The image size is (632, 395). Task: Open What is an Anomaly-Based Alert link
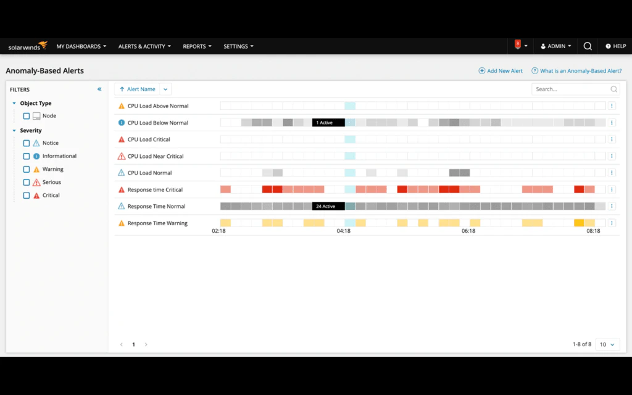pos(576,70)
